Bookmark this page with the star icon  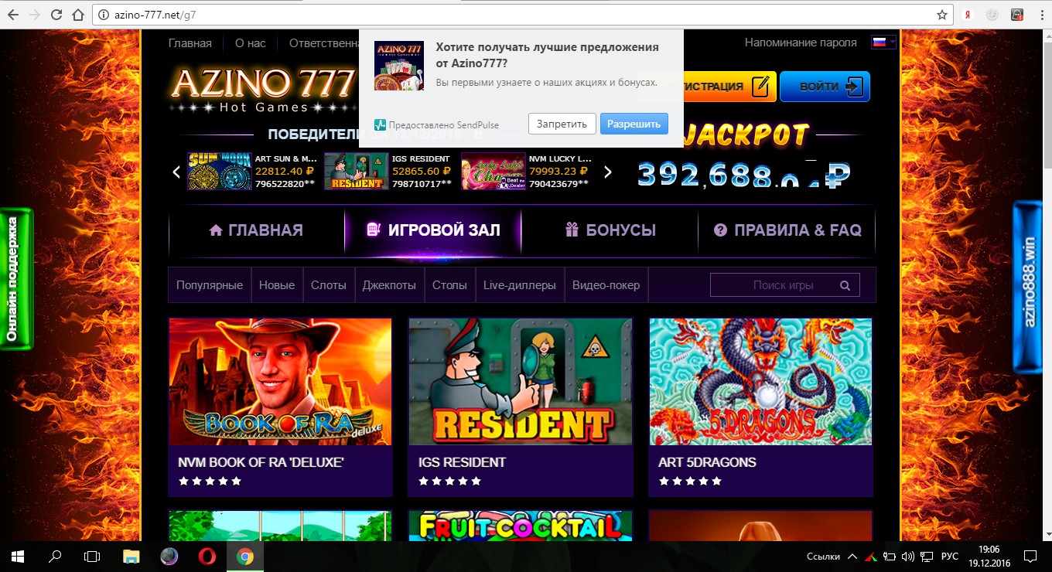coord(941,15)
